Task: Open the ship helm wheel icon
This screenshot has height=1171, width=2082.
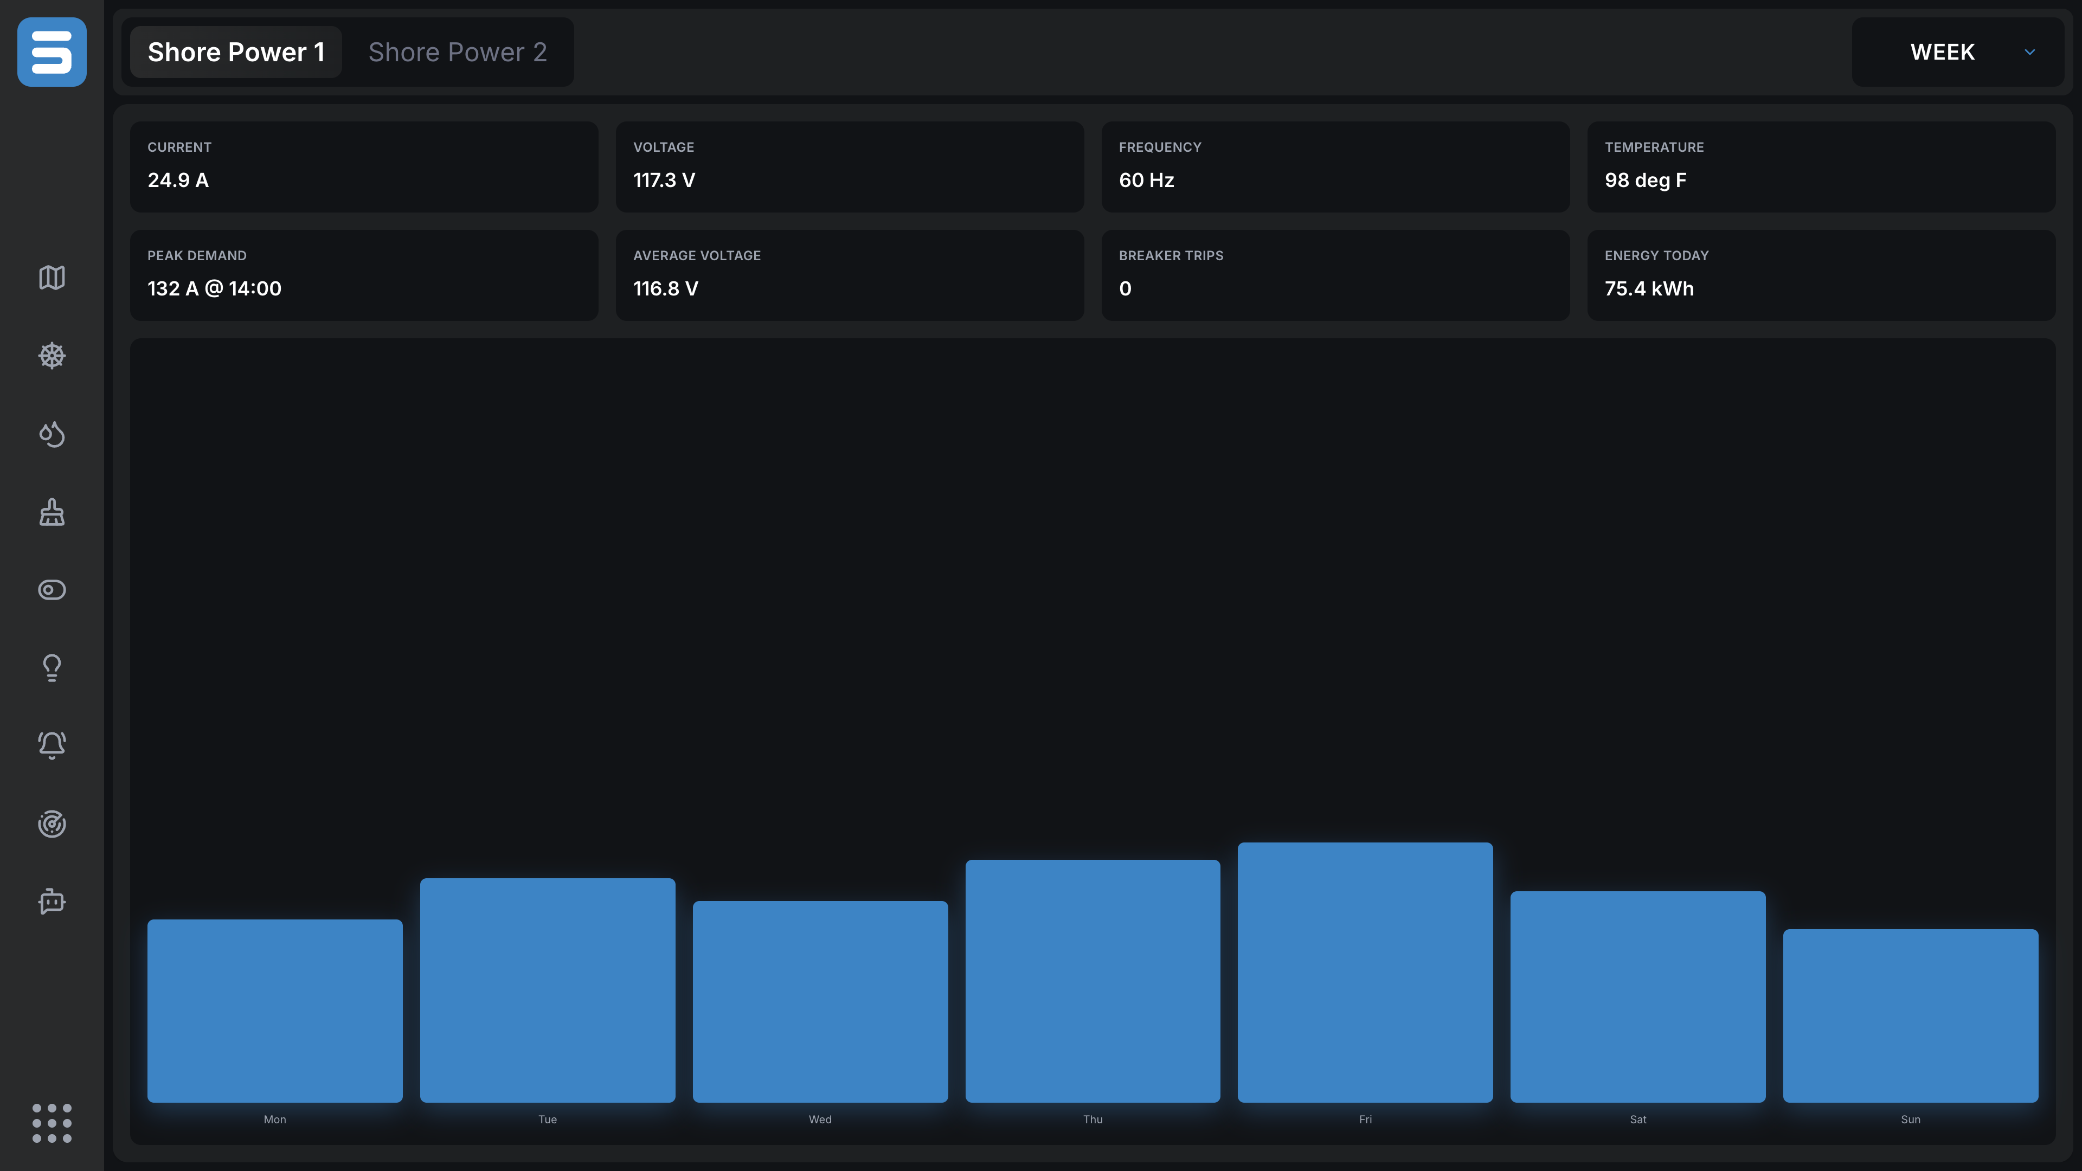Action: [52, 356]
